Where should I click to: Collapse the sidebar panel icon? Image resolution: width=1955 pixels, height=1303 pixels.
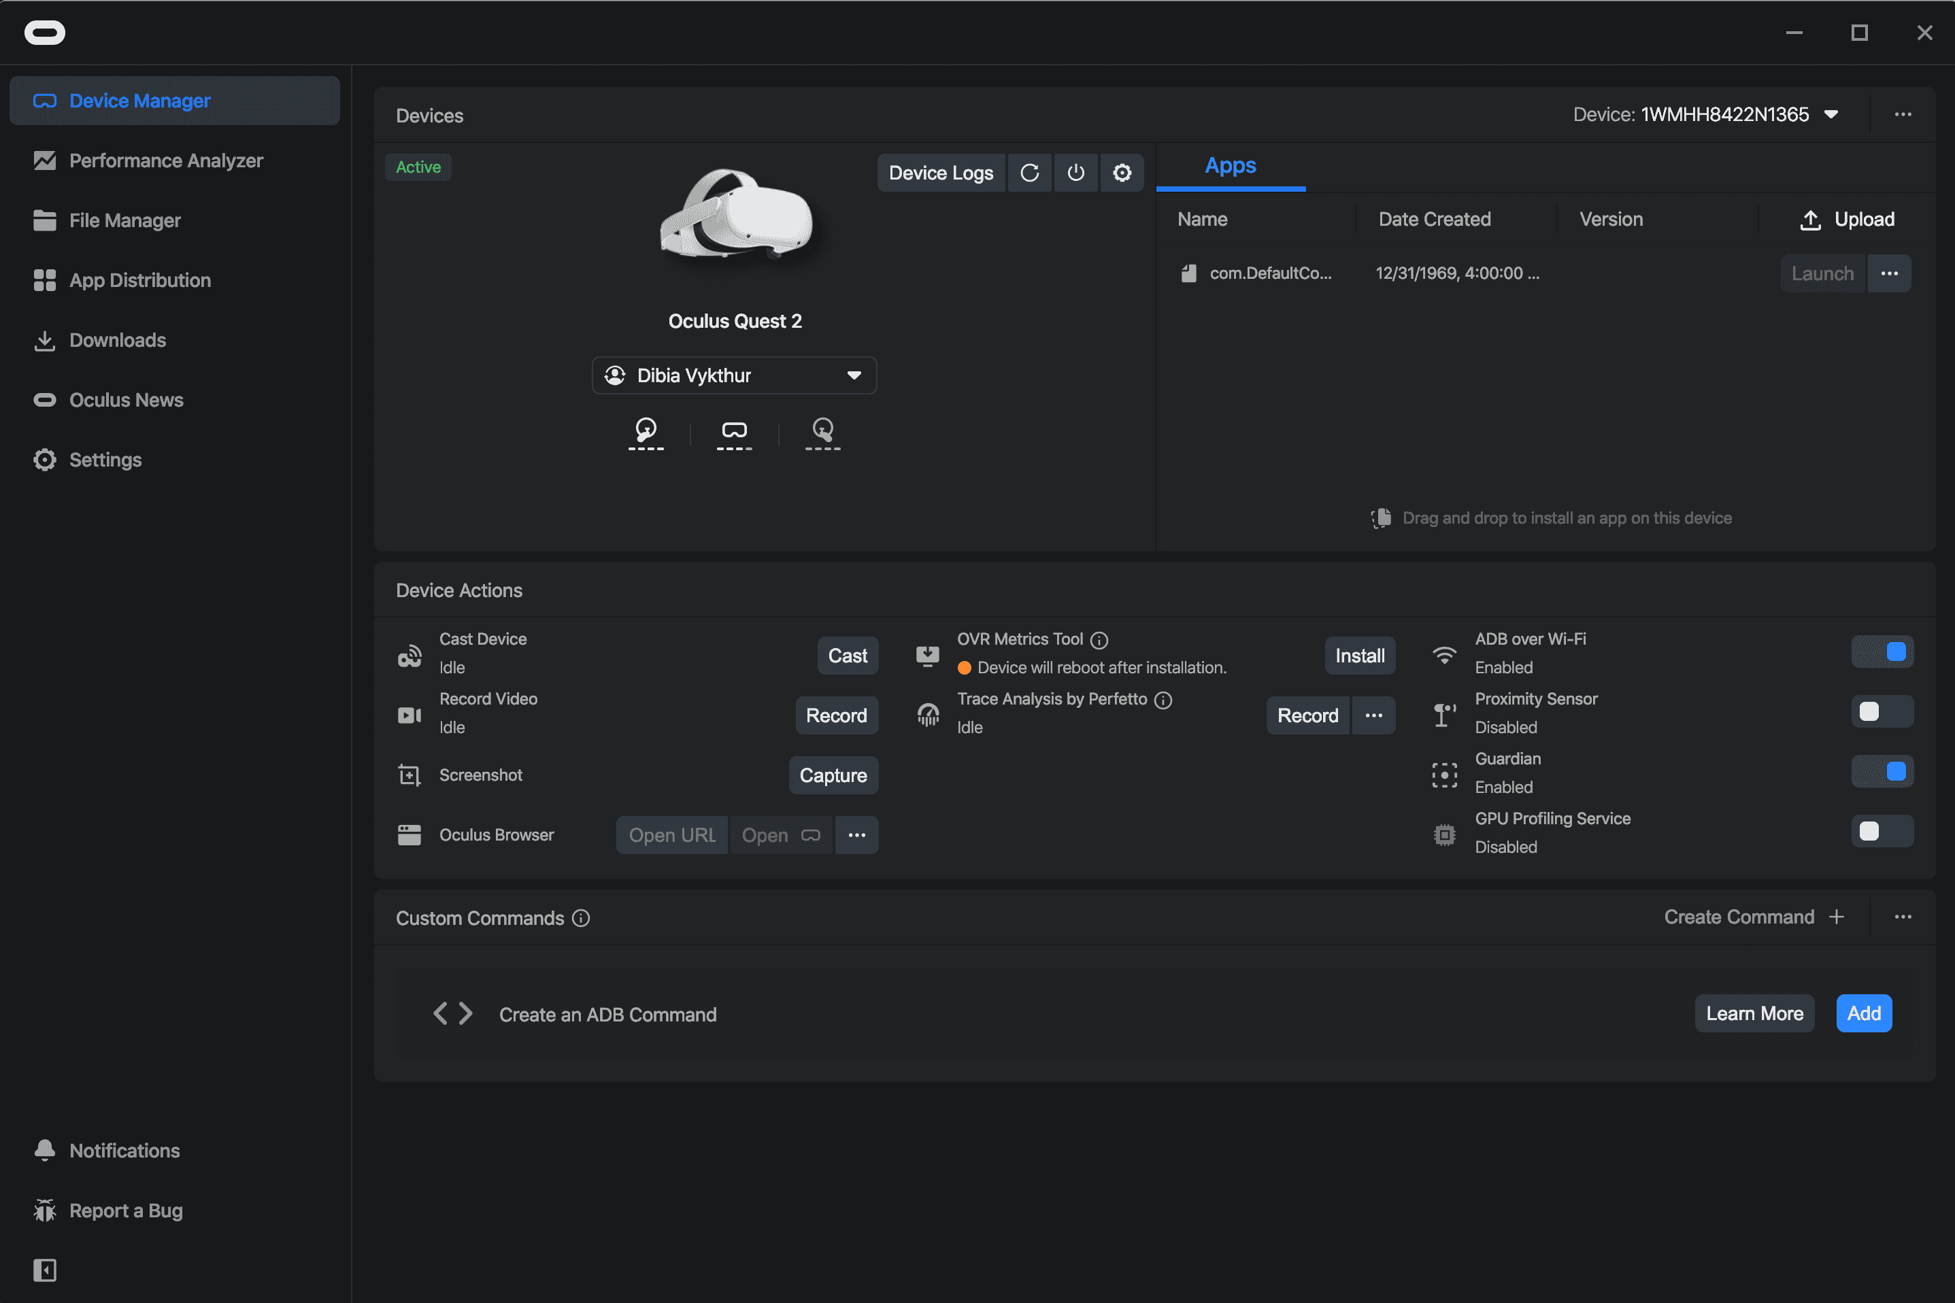pyautogui.click(x=45, y=1270)
